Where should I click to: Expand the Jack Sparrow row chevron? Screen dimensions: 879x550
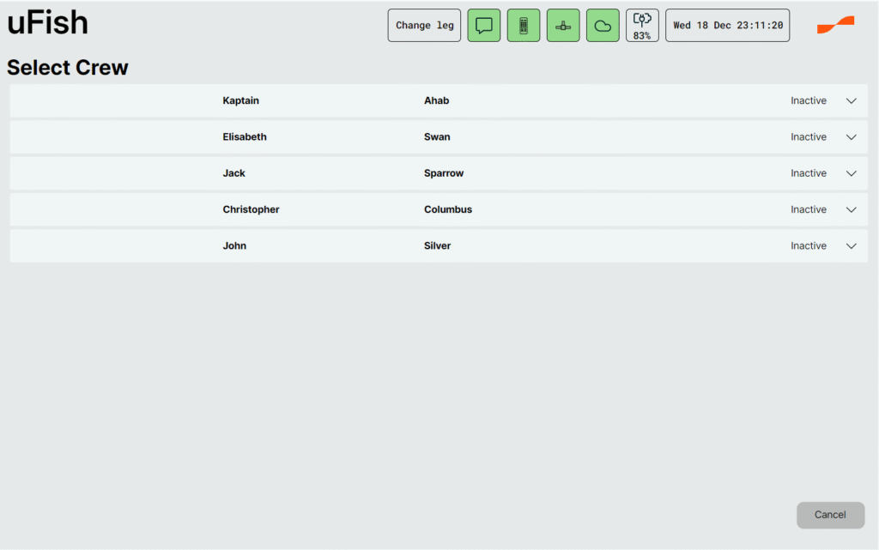coord(852,173)
